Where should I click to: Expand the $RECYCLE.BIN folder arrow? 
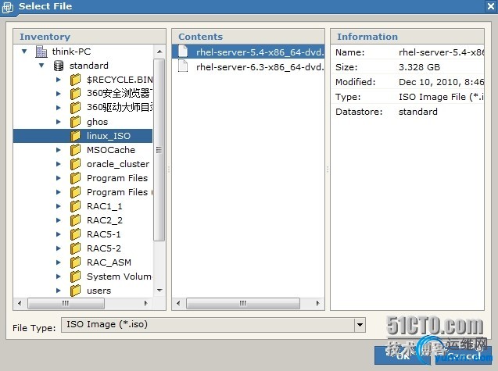click(58, 80)
